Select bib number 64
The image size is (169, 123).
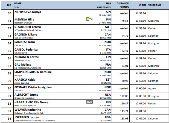click(x=9, y=119)
